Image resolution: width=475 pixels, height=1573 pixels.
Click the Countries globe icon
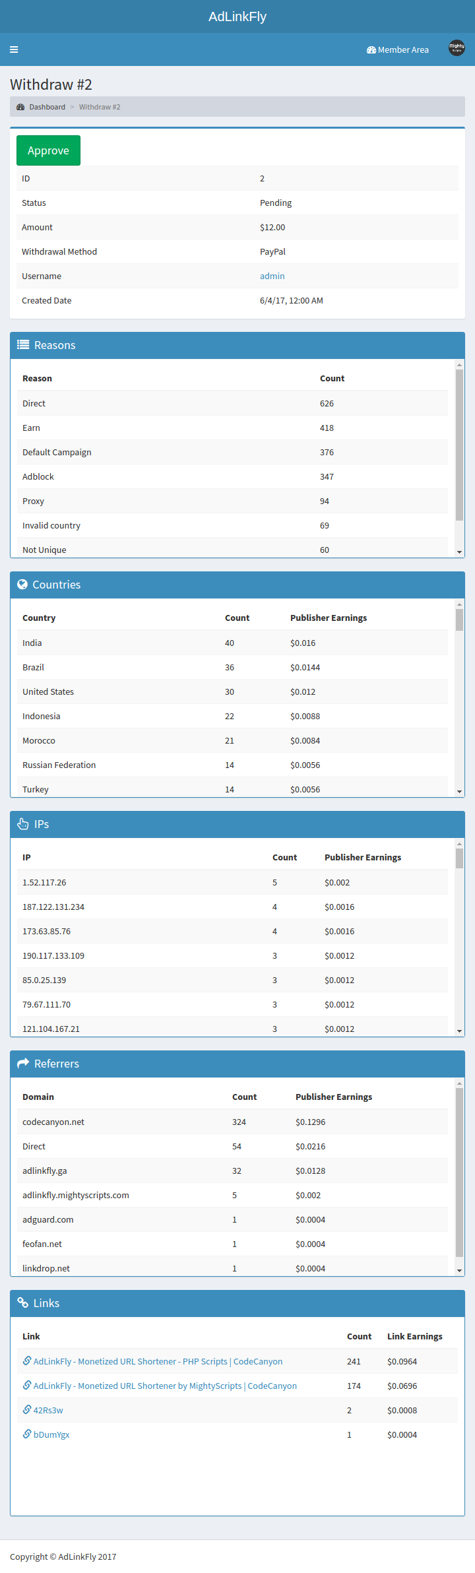[22, 584]
